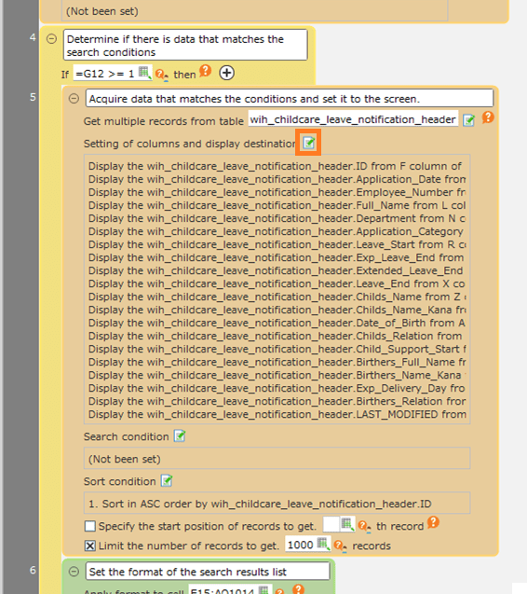Add a condition with the plus circle button
This screenshot has height=594, width=527.
(x=226, y=73)
